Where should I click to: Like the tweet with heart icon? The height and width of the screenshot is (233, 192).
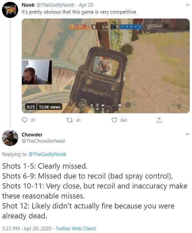coord(114,120)
